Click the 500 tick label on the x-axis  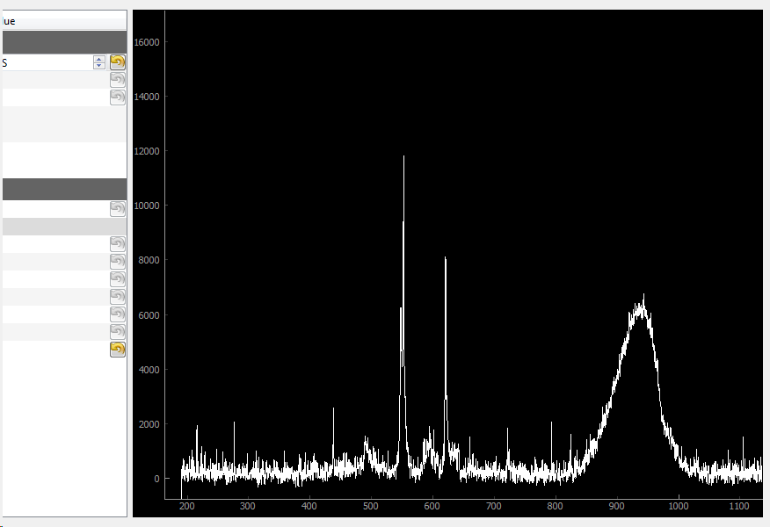(370, 506)
